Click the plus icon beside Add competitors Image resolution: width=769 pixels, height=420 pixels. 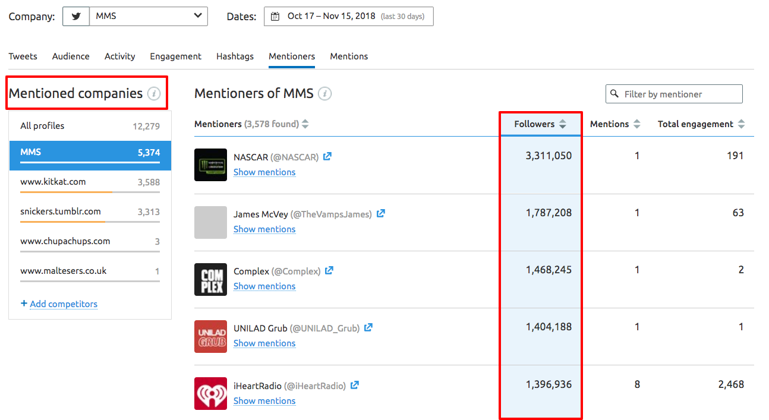24,304
